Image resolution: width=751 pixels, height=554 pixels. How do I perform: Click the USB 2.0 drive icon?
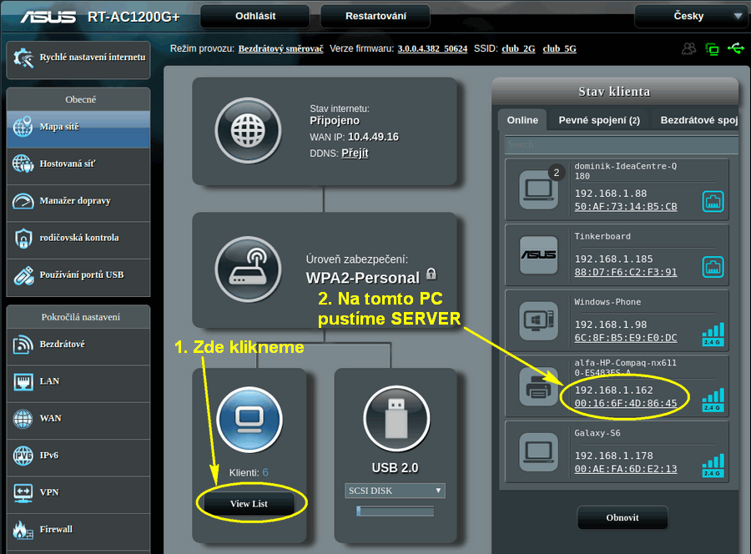coord(395,415)
